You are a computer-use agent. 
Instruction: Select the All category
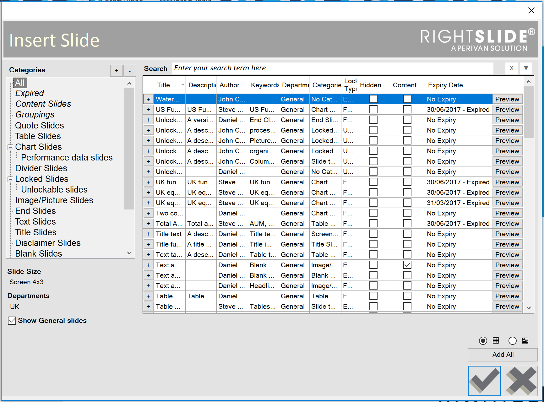click(20, 83)
